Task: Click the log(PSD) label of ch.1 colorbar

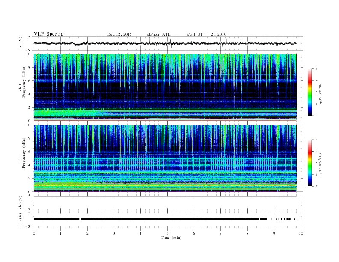Action: tap(321, 94)
